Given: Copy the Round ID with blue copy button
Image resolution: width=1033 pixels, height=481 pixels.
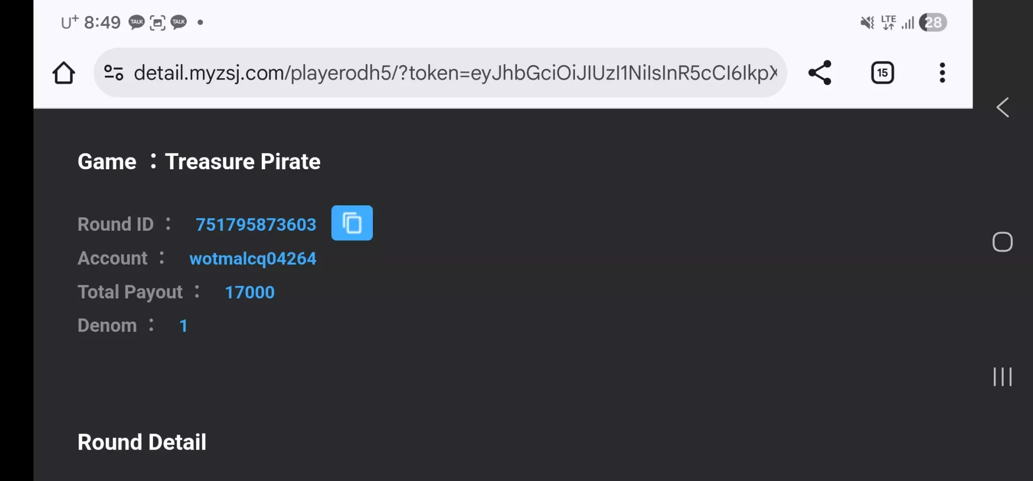Looking at the screenshot, I should pos(352,223).
